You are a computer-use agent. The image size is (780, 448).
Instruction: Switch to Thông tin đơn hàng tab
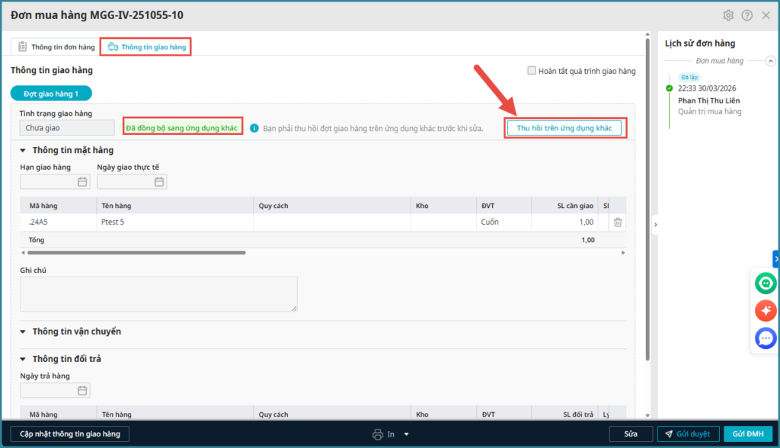pos(56,46)
